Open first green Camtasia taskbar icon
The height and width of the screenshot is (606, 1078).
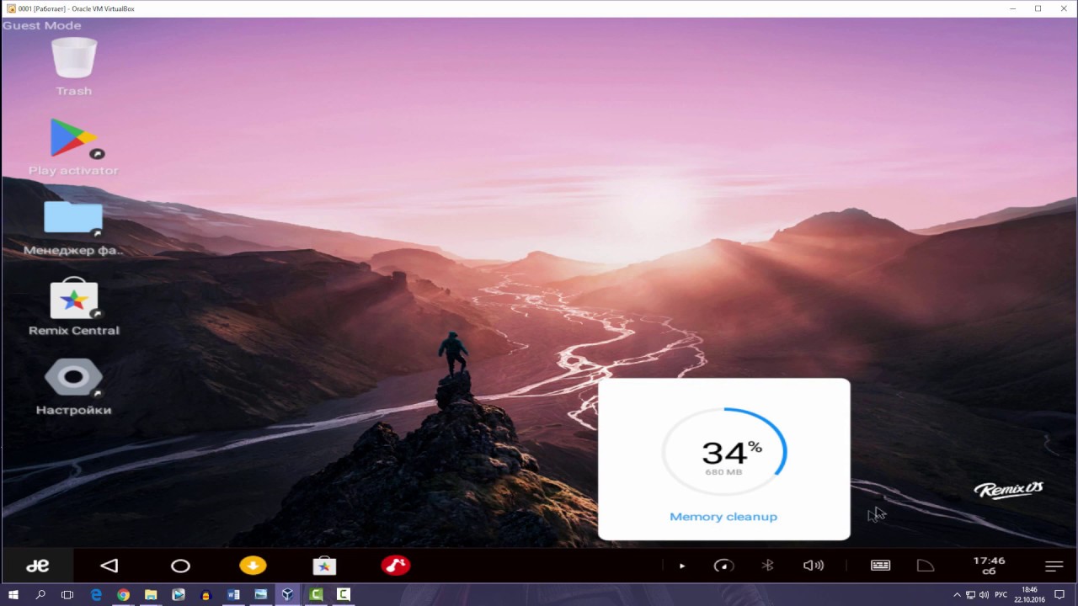pyautogui.click(x=316, y=595)
